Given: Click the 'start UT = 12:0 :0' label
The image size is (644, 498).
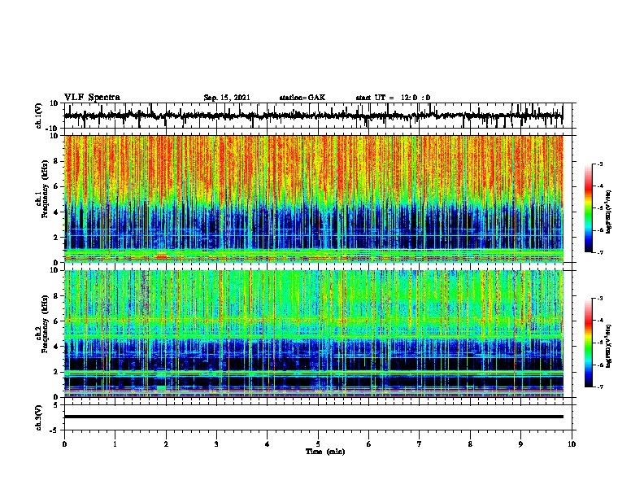Looking at the screenshot, I should point(393,98).
